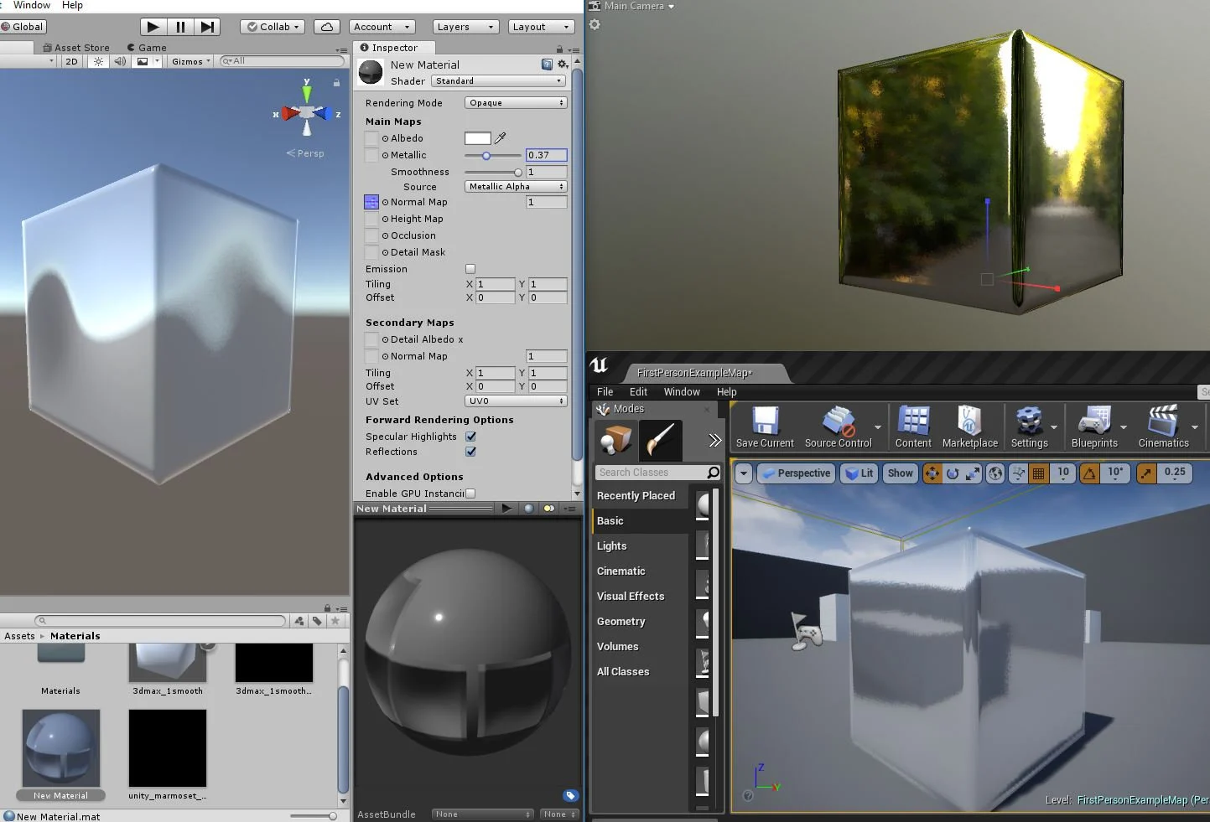Screen dimensions: 1210x822
Task: Toggle the scene view lock icon
Action: (336, 82)
